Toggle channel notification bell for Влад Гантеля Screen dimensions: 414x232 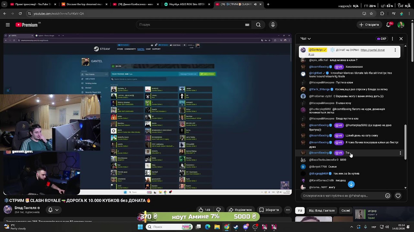pyautogui.click(x=53, y=210)
